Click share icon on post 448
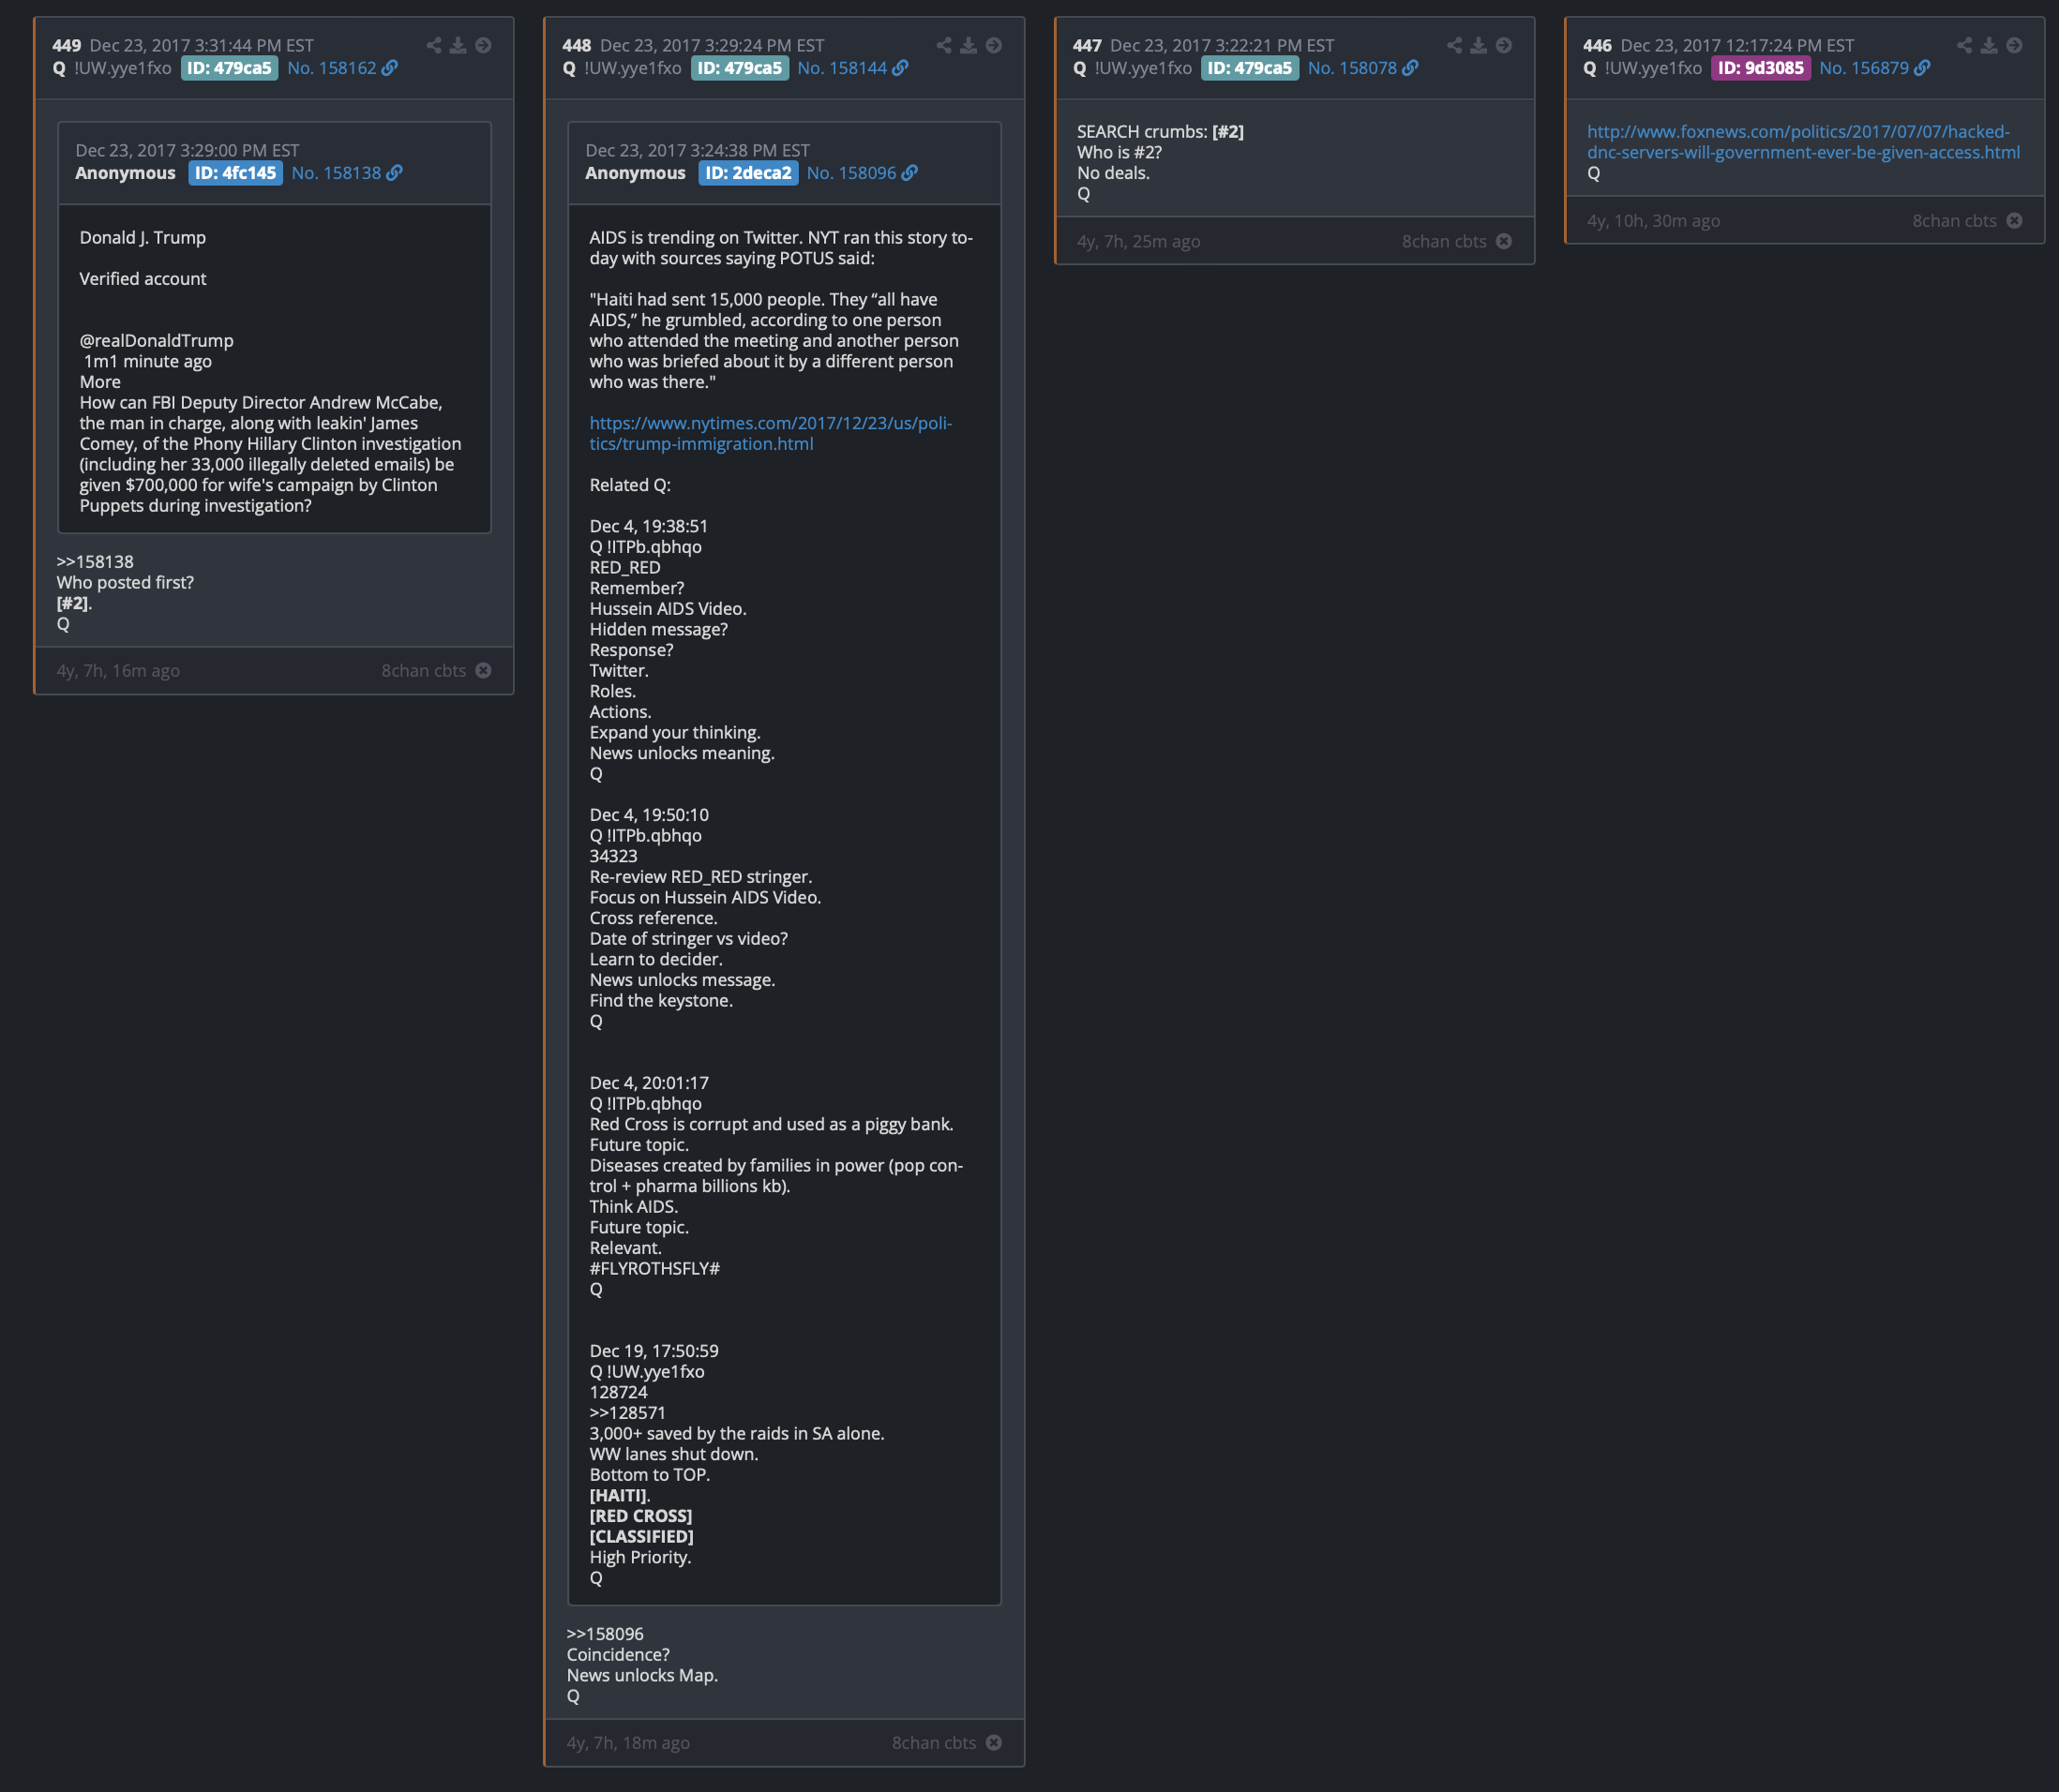Viewport: 2059px width, 1792px height. point(943,45)
